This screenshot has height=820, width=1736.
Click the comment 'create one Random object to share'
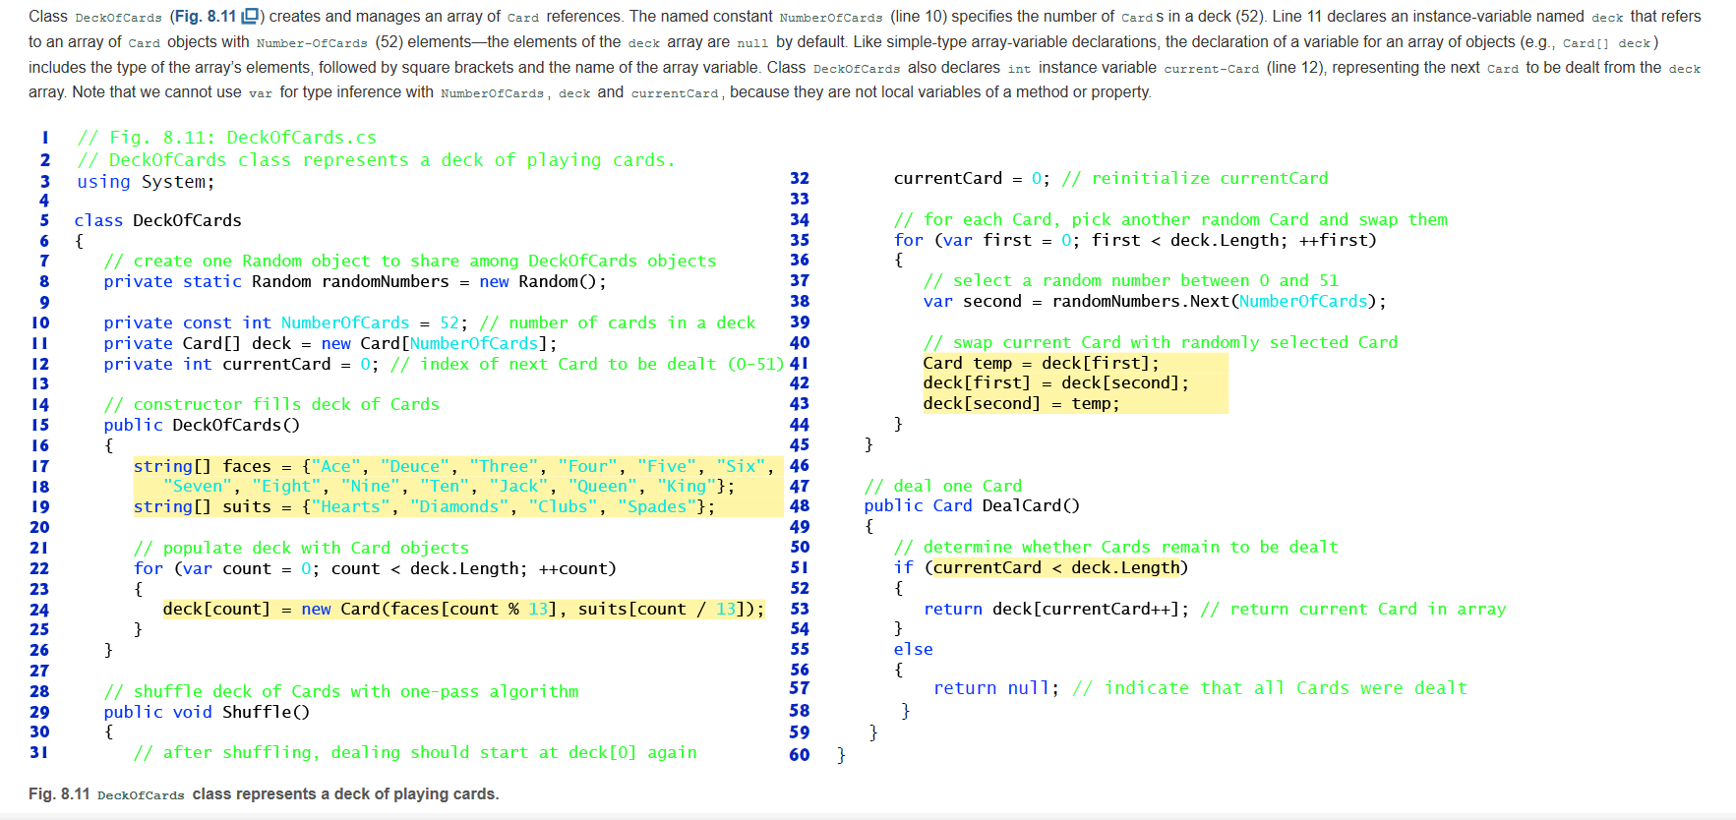pos(410,261)
